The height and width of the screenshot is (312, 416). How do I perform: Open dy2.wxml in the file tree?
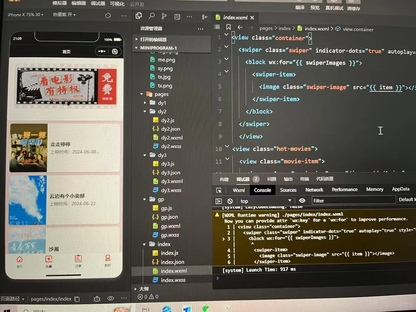coord(172,138)
